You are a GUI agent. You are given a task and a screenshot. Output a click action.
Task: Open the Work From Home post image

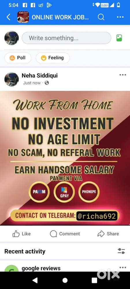[x=65, y=158]
